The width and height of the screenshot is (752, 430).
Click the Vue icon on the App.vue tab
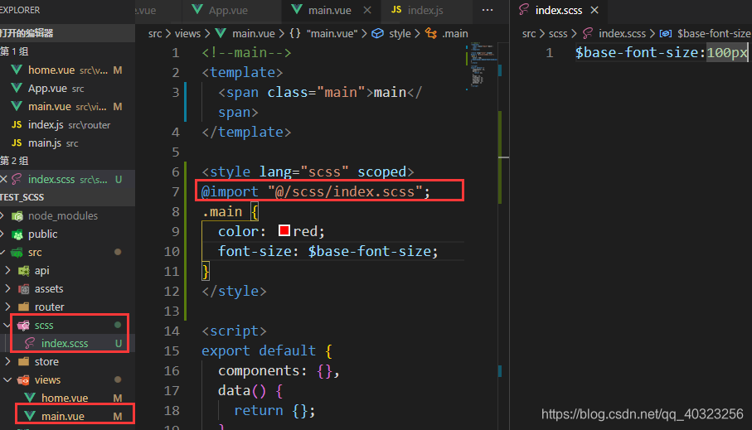click(x=197, y=10)
